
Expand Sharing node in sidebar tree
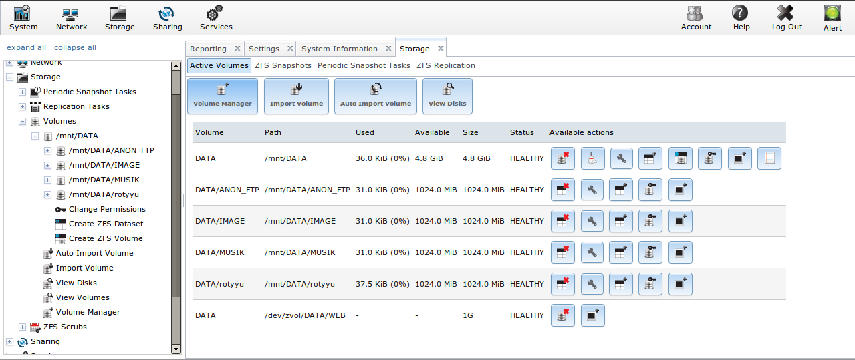[x=9, y=341]
